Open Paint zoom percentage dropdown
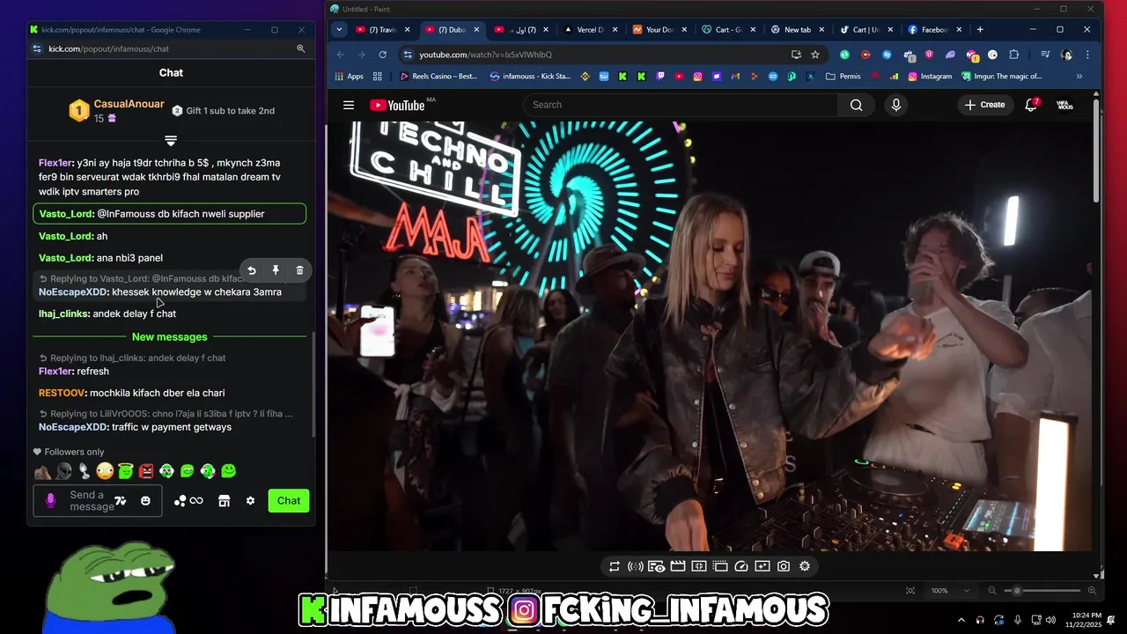The image size is (1127, 634). (966, 591)
